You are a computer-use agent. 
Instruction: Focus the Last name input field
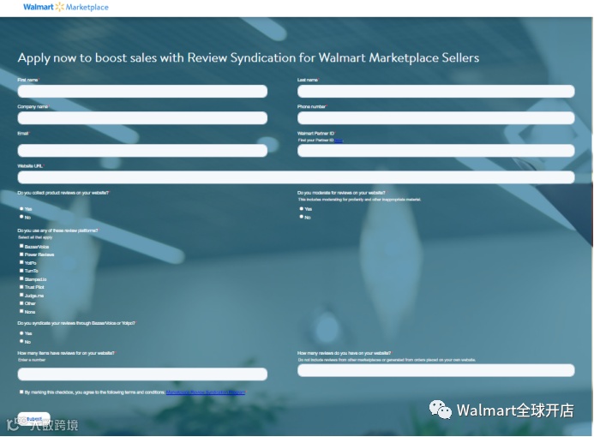tap(436, 92)
